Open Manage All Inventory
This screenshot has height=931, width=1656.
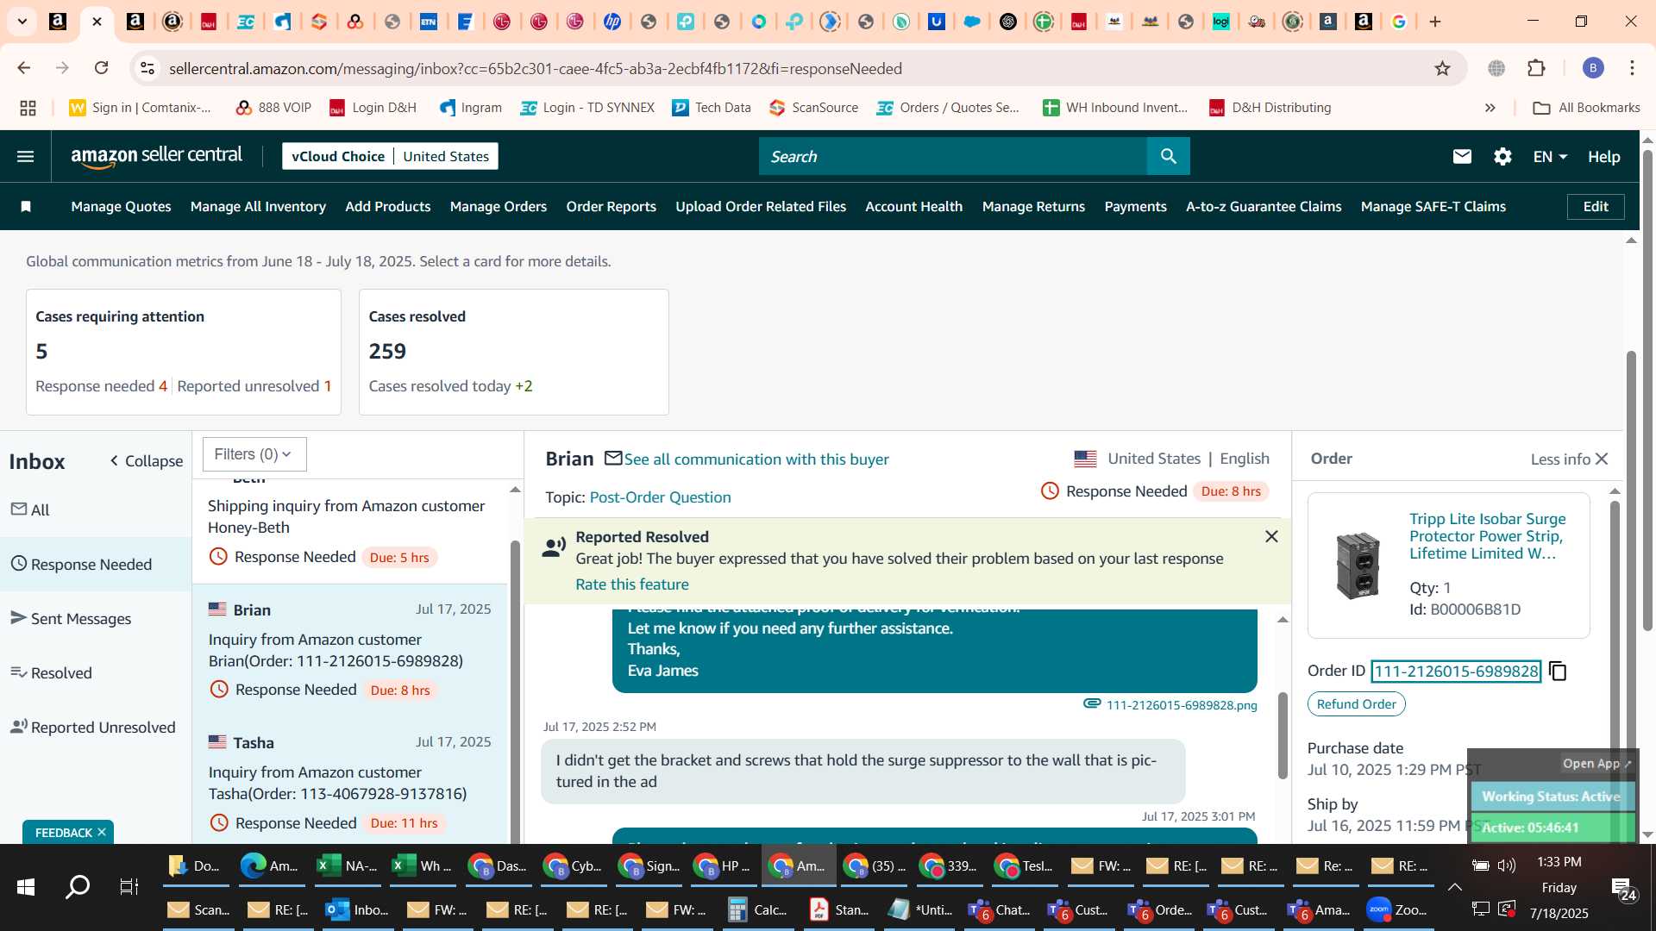coord(258,206)
